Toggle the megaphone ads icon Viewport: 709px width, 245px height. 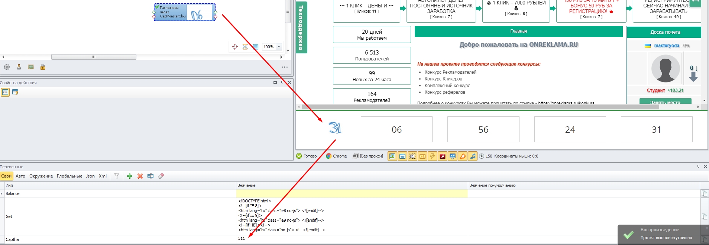click(x=463, y=156)
